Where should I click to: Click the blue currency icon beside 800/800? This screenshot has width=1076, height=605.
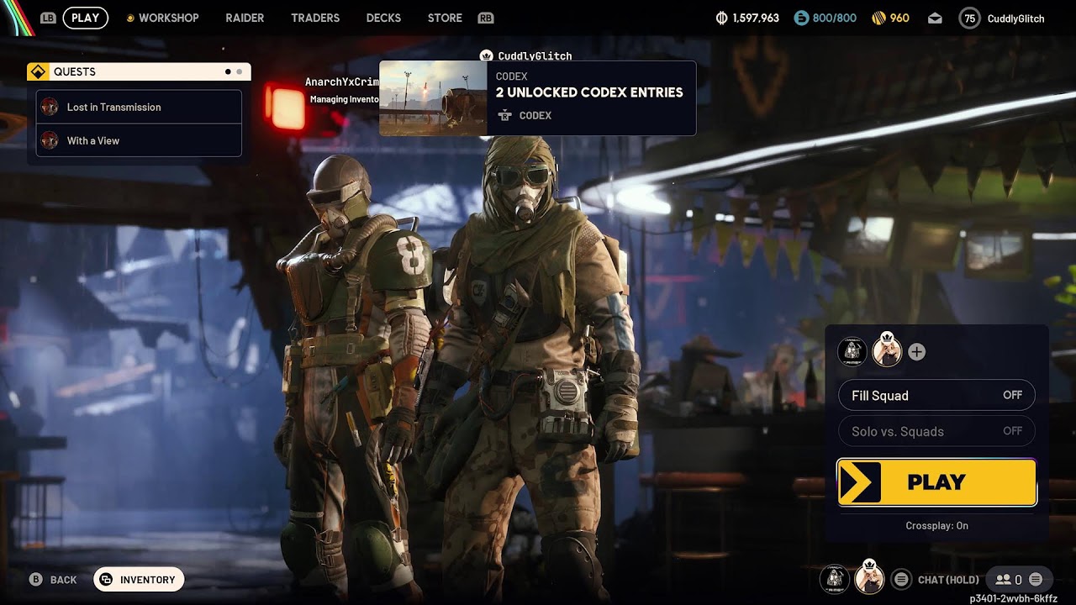[x=801, y=18]
